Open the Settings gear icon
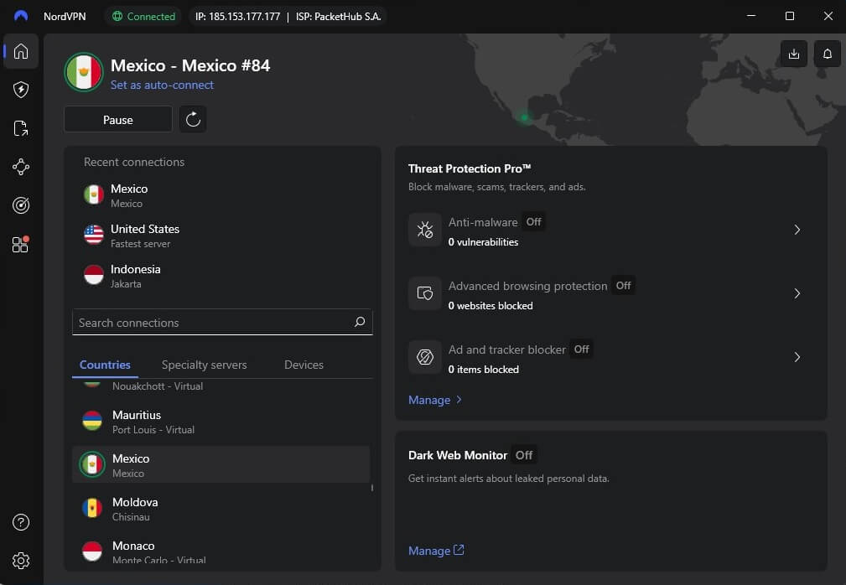Screen dimensions: 846x585 click(x=21, y=561)
